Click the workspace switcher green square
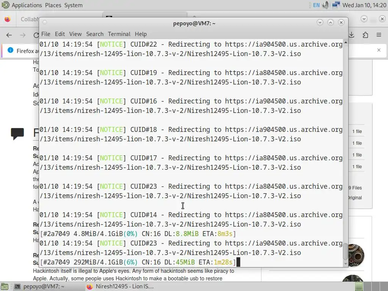388x291 pixels. pyautogui.click(x=359, y=286)
